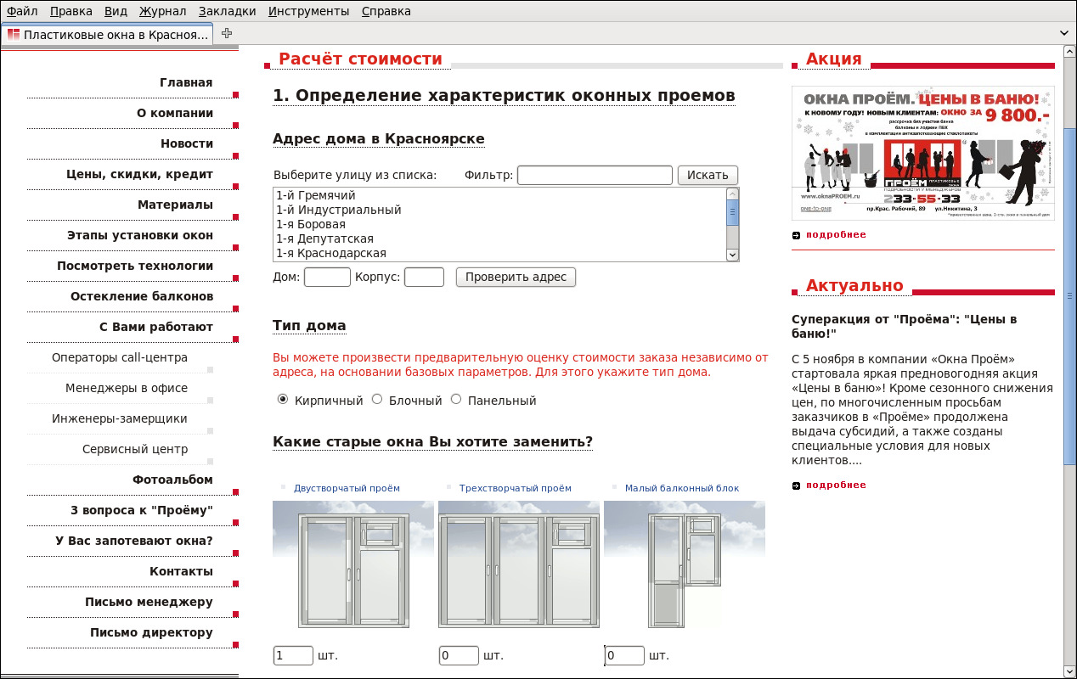1077x679 pixels.
Task: Select the Блочный house type
Action: tap(377, 400)
